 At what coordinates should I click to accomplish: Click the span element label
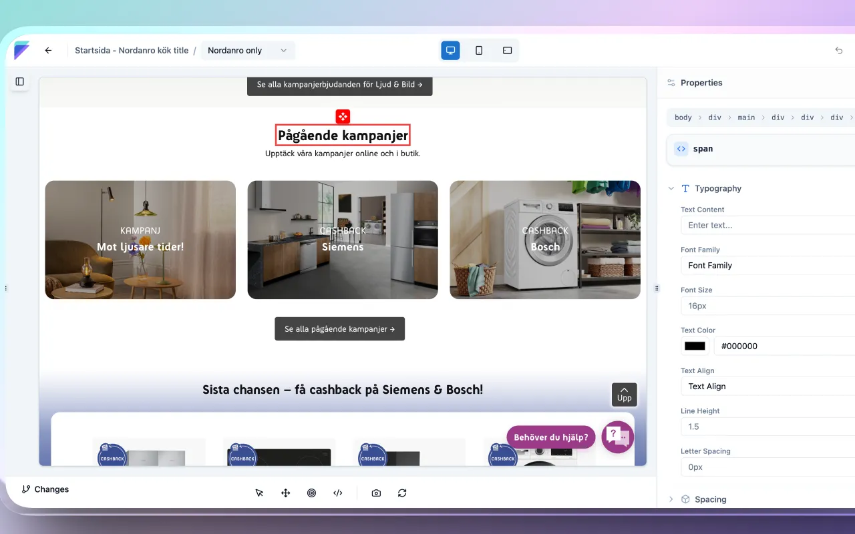[703, 149]
